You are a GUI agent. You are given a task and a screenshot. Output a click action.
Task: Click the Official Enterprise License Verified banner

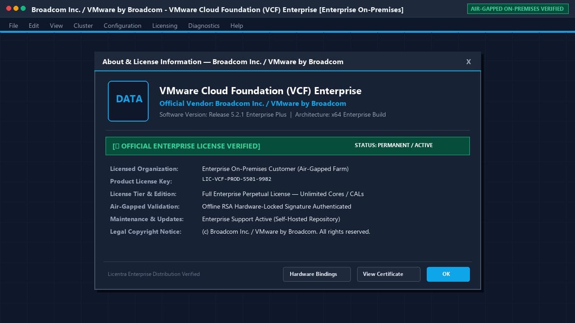pyautogui.click(x=287, y=146)
